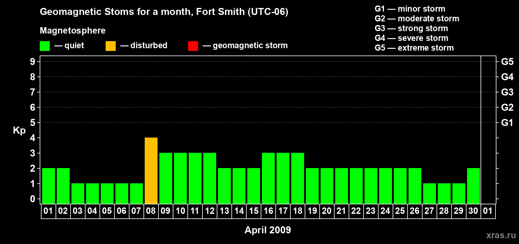This screenshot has width=519, height=244.
Task: Click the G5 label on right axis
Action: [x=507, y=62]
